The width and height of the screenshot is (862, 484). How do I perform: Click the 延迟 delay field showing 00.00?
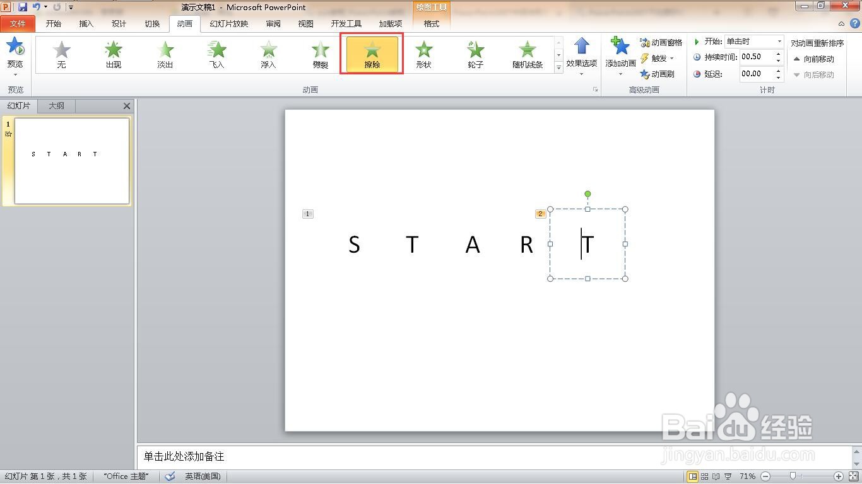click(757, 74)
